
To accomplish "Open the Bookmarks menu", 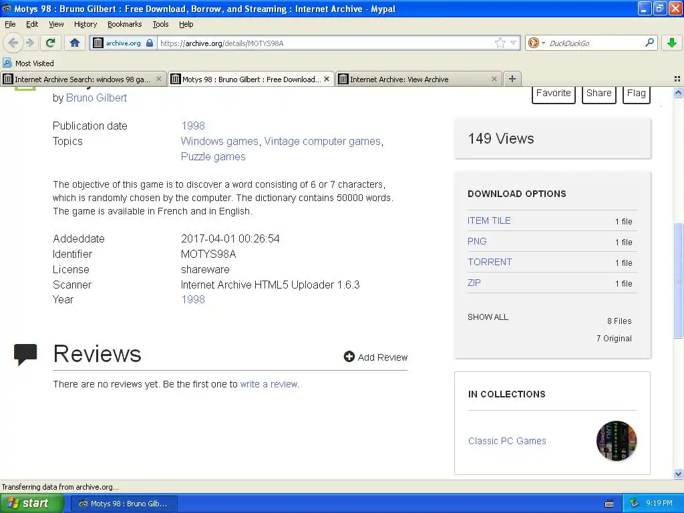I will pos(125,24).
